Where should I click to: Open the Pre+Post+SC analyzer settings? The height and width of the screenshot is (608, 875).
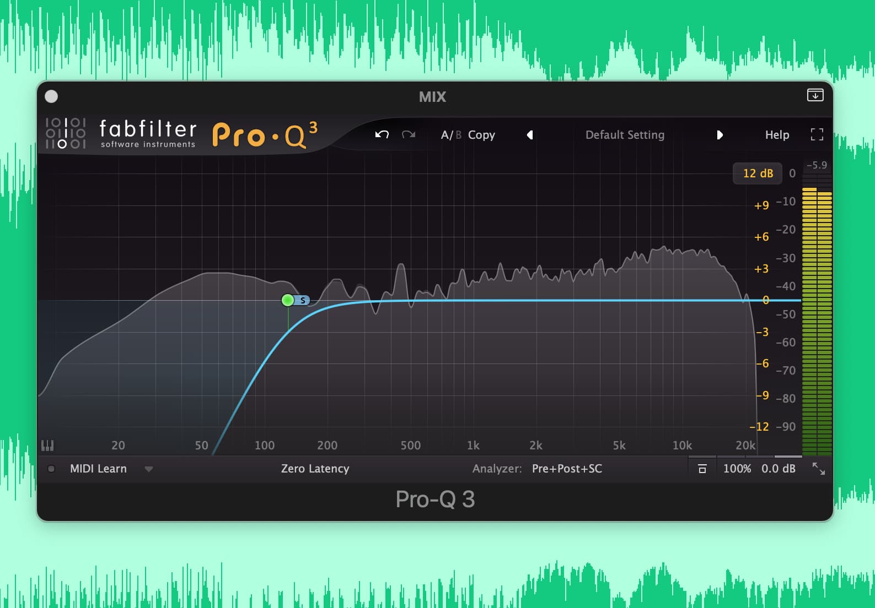tap(567, 469)
